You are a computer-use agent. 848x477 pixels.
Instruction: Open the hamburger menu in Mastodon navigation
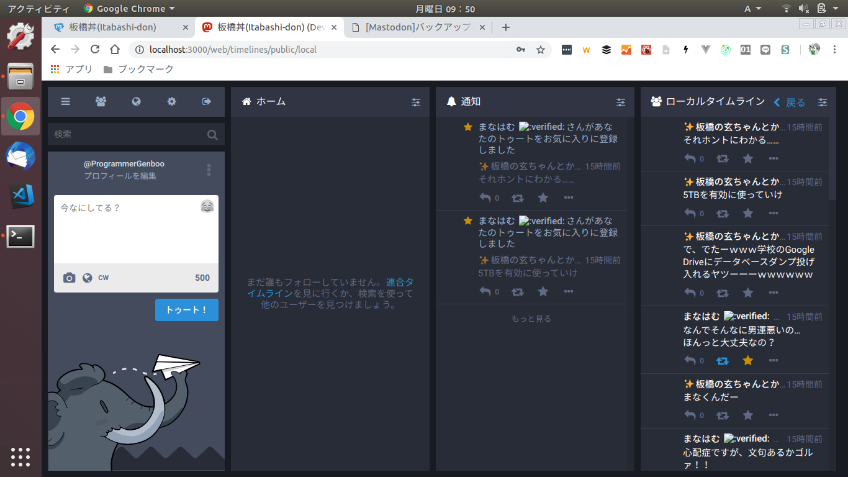coord(65,102)
